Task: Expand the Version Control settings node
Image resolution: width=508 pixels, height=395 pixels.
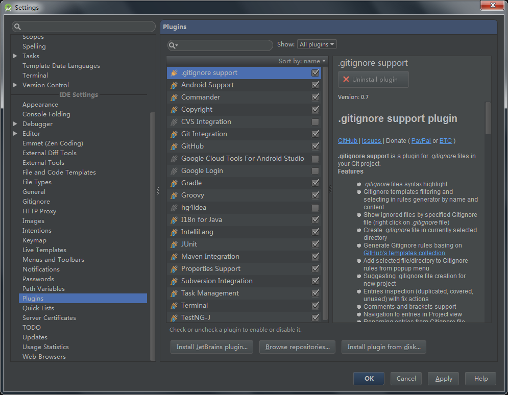Action: pos(15,85)
